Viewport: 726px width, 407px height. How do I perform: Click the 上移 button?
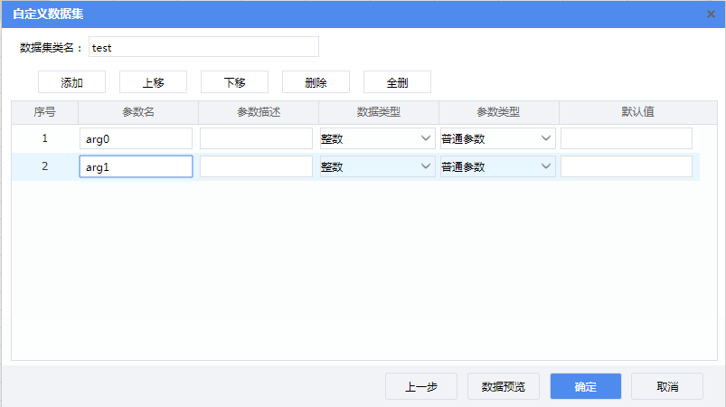click(x=153, y=82)
